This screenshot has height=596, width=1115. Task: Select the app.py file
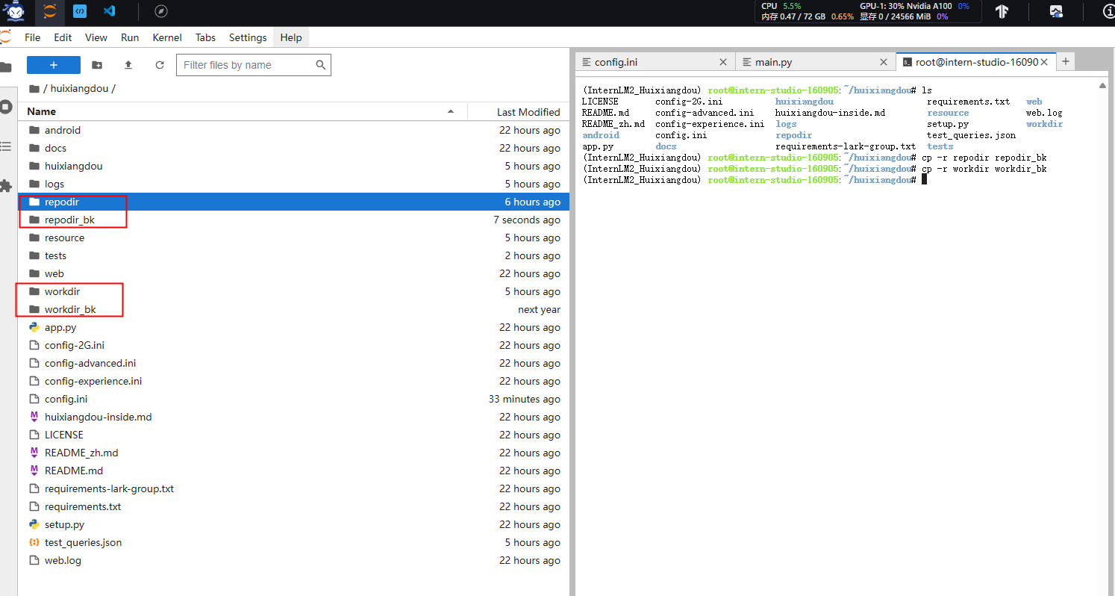(x=295, y=327)
